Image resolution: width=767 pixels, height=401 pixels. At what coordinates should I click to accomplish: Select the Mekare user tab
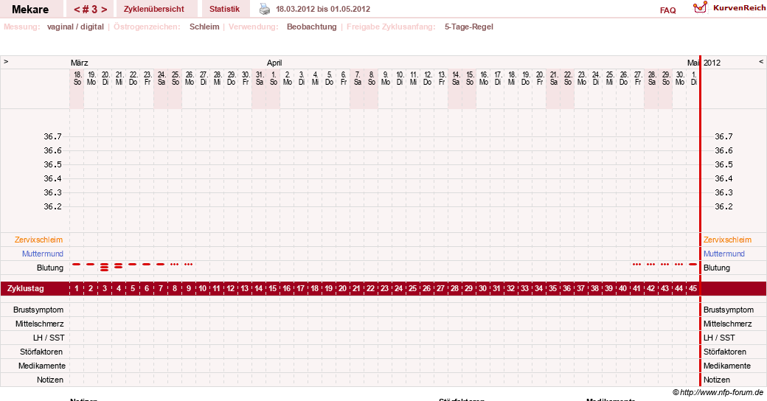coord(30,10)
